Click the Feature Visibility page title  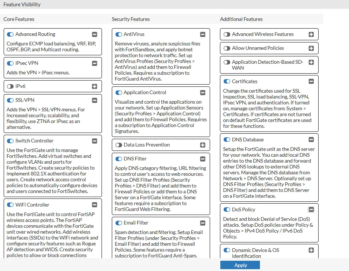[x=22, y=4]
